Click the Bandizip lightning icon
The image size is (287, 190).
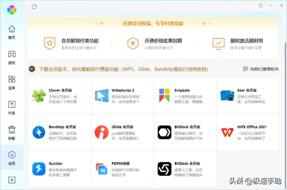pos(39,132)
